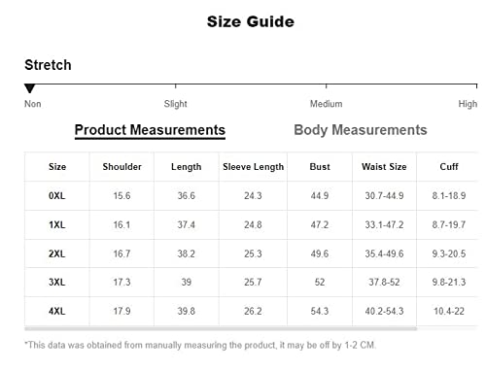Select the Product Measurements tab
The image size is (486, 371).
click(150, 130)
